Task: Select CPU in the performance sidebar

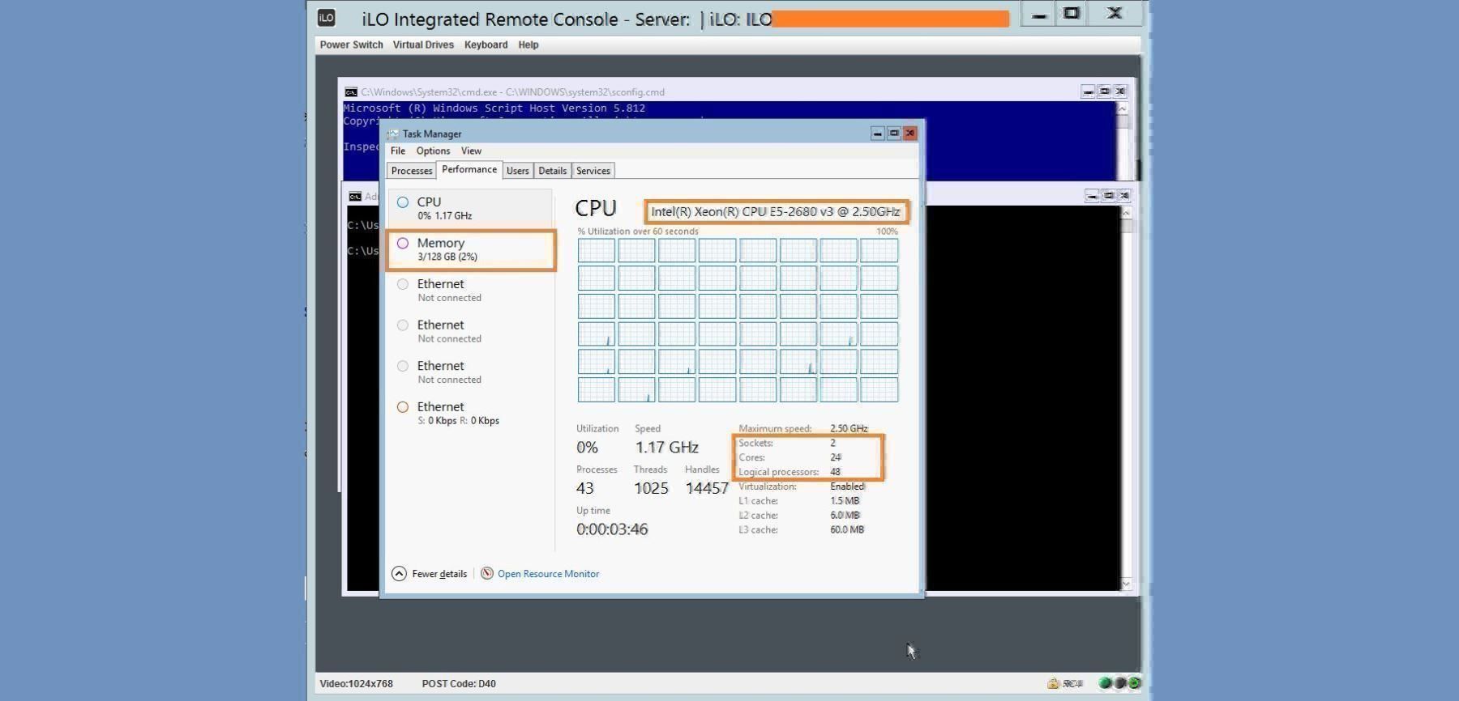Action: point(470,208)
